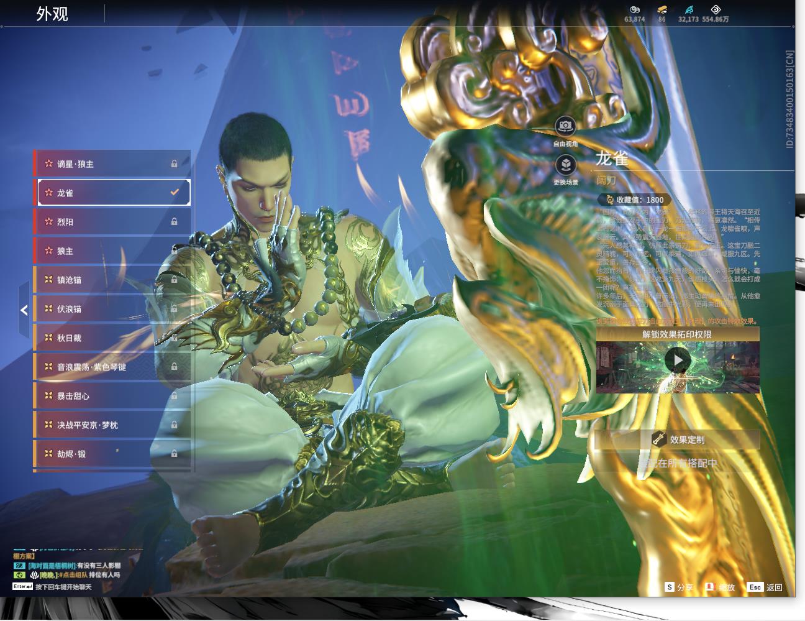
Task: Click the S share key icon
Action: click(670, 587)
